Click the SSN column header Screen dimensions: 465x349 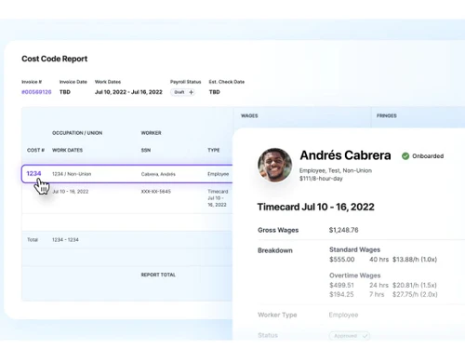click(146, 150)
